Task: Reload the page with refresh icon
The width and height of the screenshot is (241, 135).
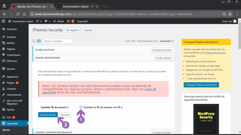Action: (18, 14)
